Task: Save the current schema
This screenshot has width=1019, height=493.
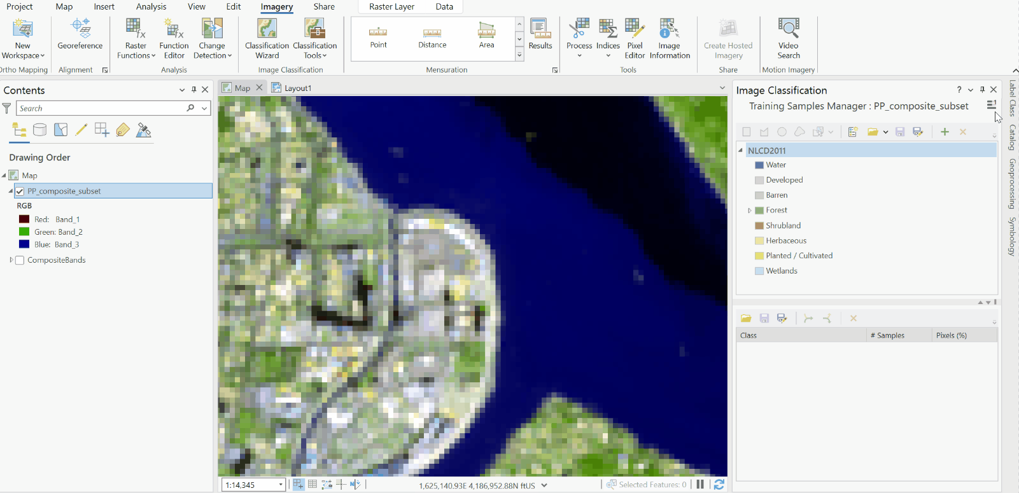Action: (900, 132)
